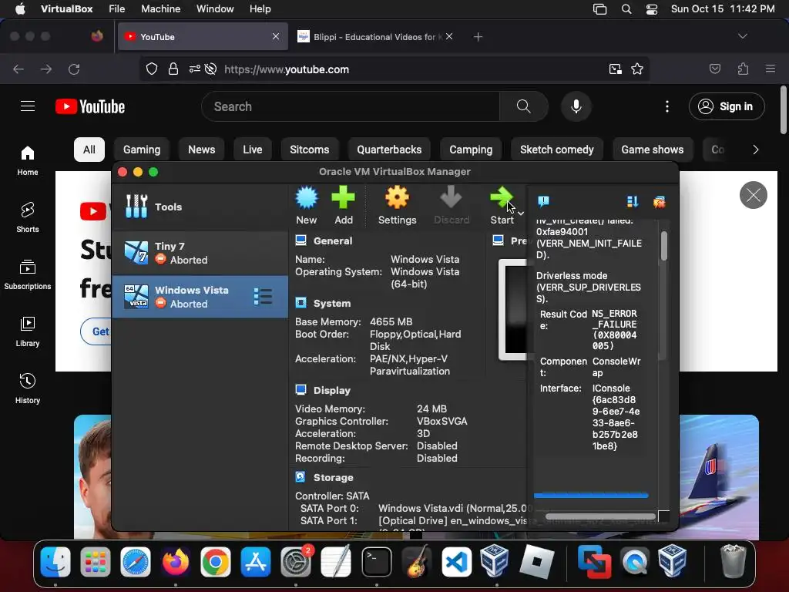Open Shorts in YouTube sidebar
This screenshot has height=592, width=789.
coord(28,217)
